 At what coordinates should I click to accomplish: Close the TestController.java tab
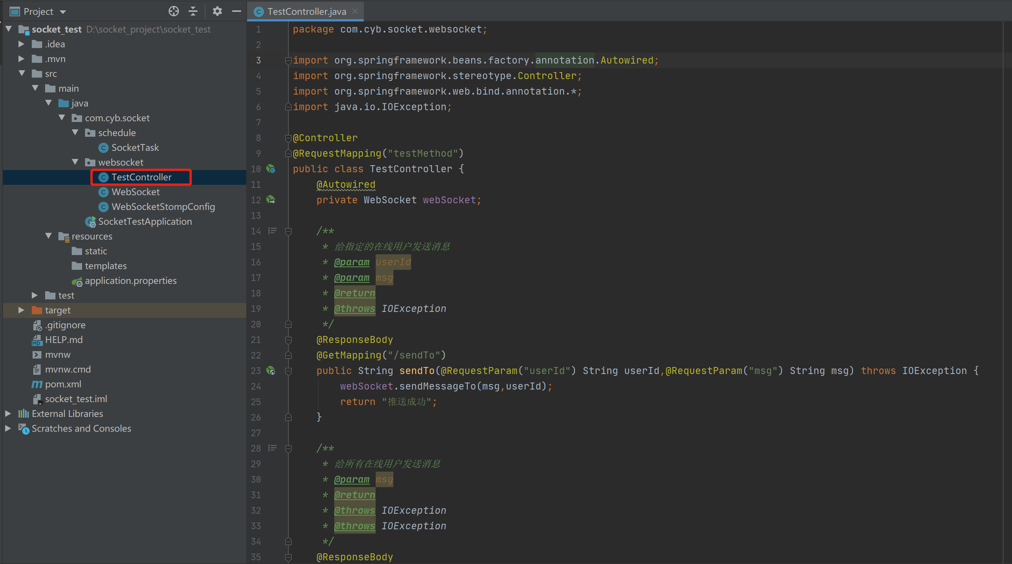[x=355, y=11]
